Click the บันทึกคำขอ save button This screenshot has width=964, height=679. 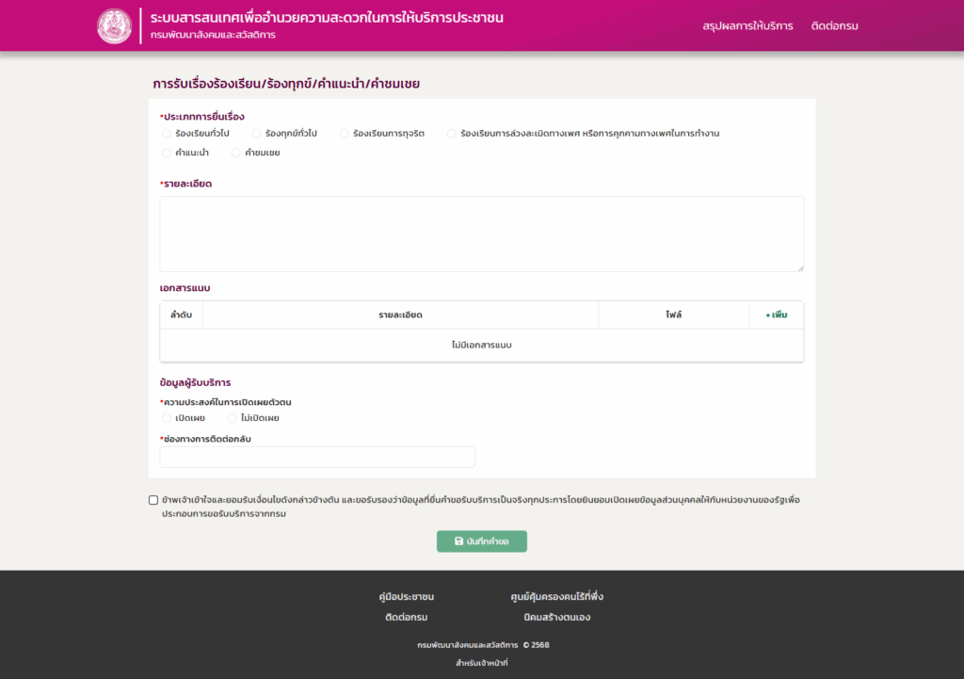click(481, 542)
